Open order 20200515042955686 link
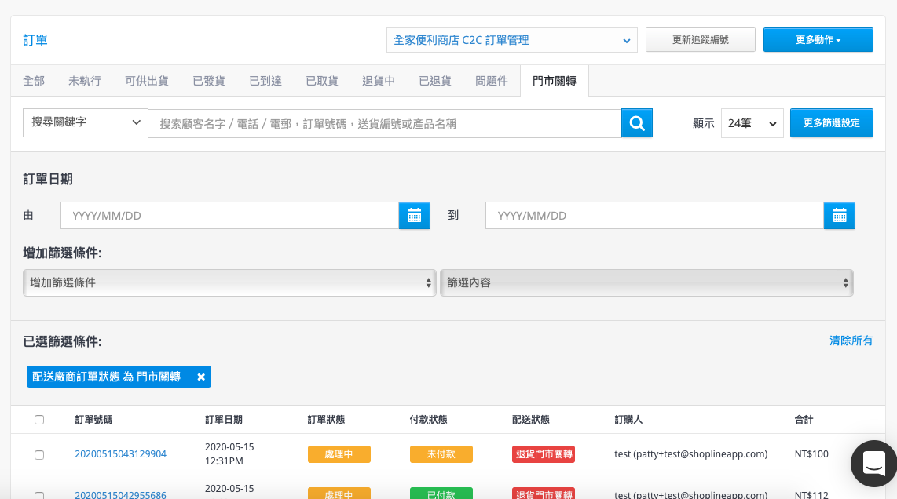897x499 pixels. [x=121, y=494]
